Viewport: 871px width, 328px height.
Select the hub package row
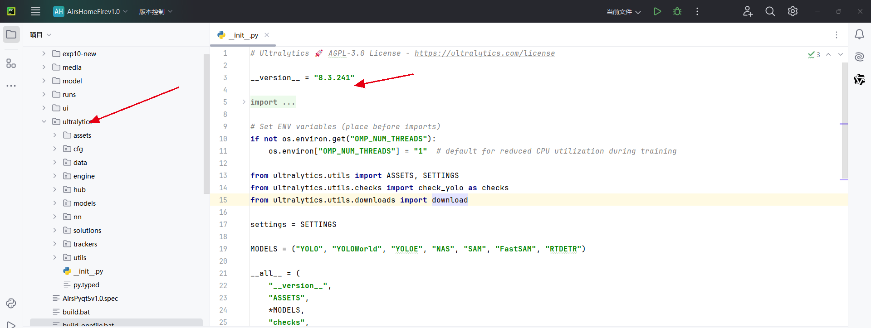(x=116, y=189)
